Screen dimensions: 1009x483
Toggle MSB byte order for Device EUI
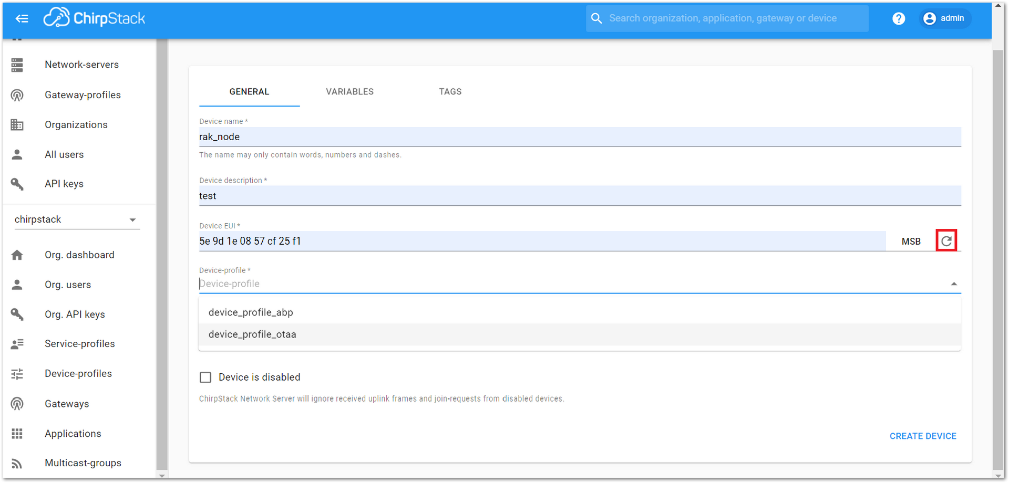[x=911, y=241]
